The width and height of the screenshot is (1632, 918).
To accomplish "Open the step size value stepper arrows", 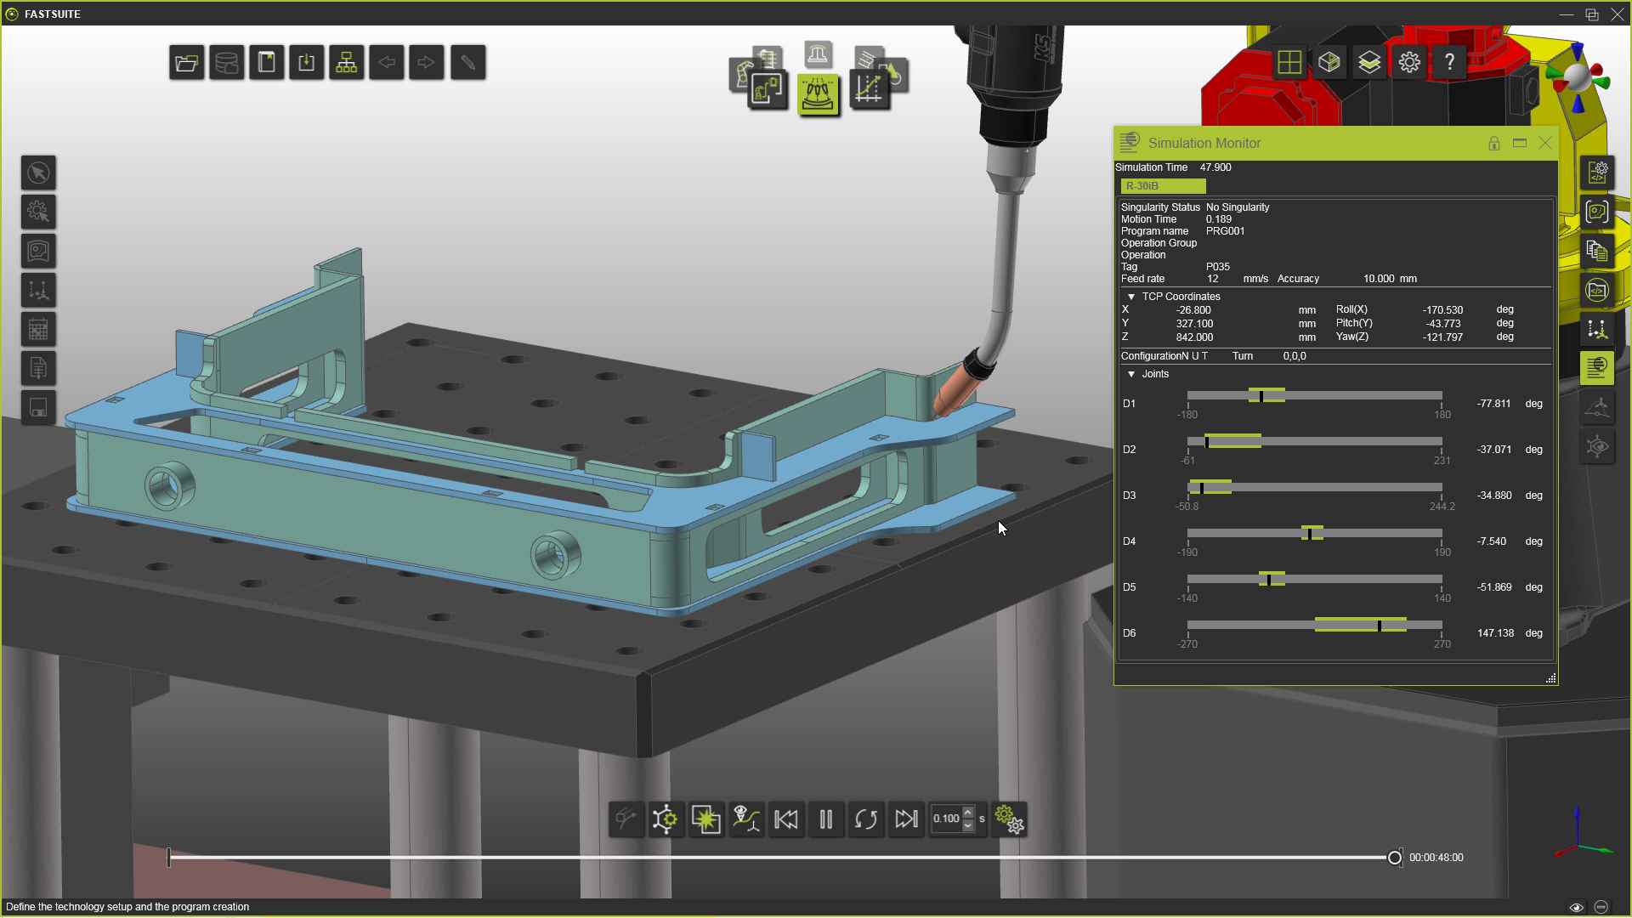I will click(968, 819).
